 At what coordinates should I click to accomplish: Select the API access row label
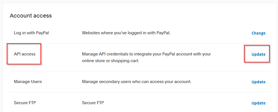click(x=25, y=54)
